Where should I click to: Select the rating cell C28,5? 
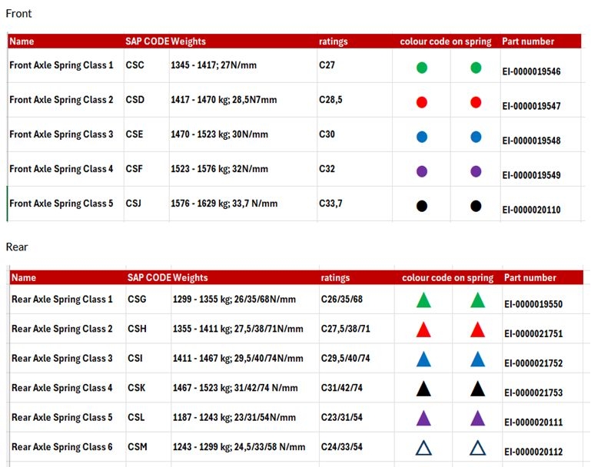(x=330, y=100)
